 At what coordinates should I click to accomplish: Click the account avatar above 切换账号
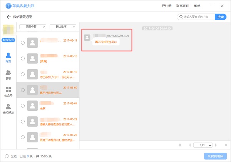(x=8, y=30)
